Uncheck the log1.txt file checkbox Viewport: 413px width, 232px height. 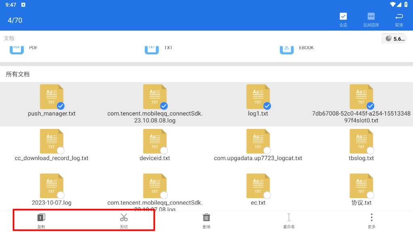tap(267, 106)
